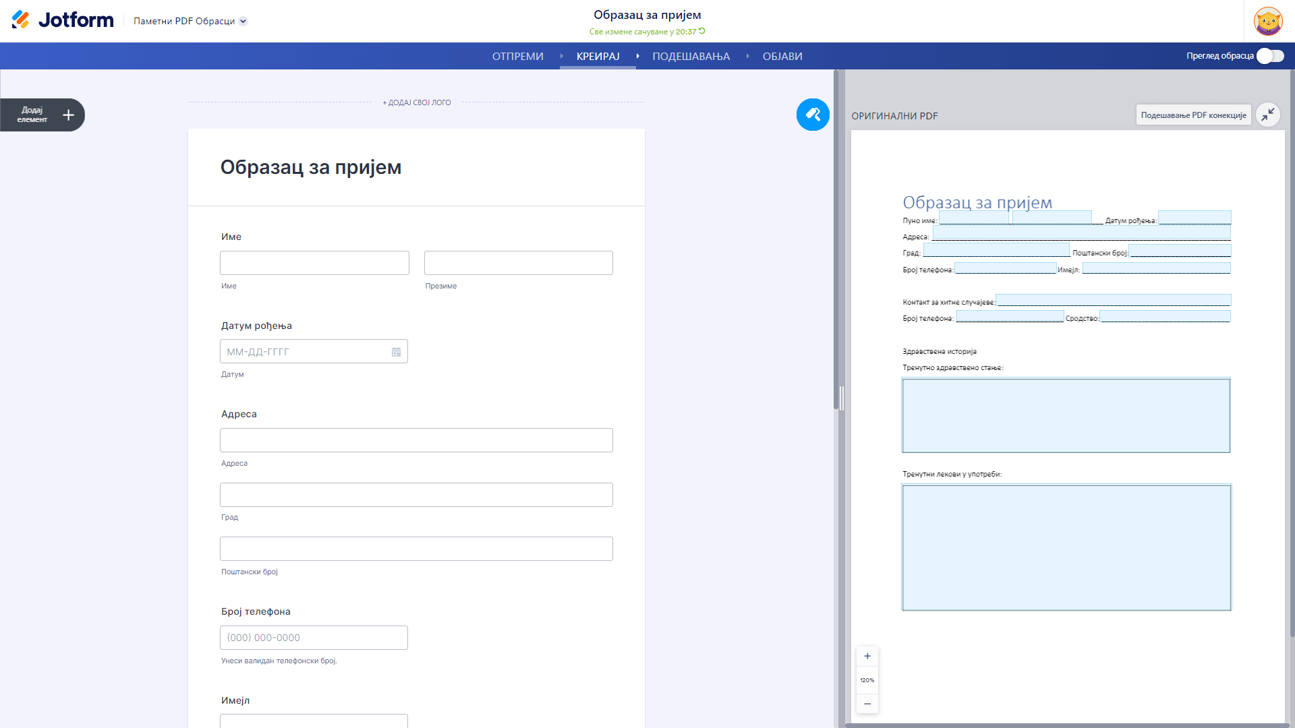Click the ДОДАЈ СВОЈ ЛОГО link
Screen dimensions: 1295x728
coord(417,102)
